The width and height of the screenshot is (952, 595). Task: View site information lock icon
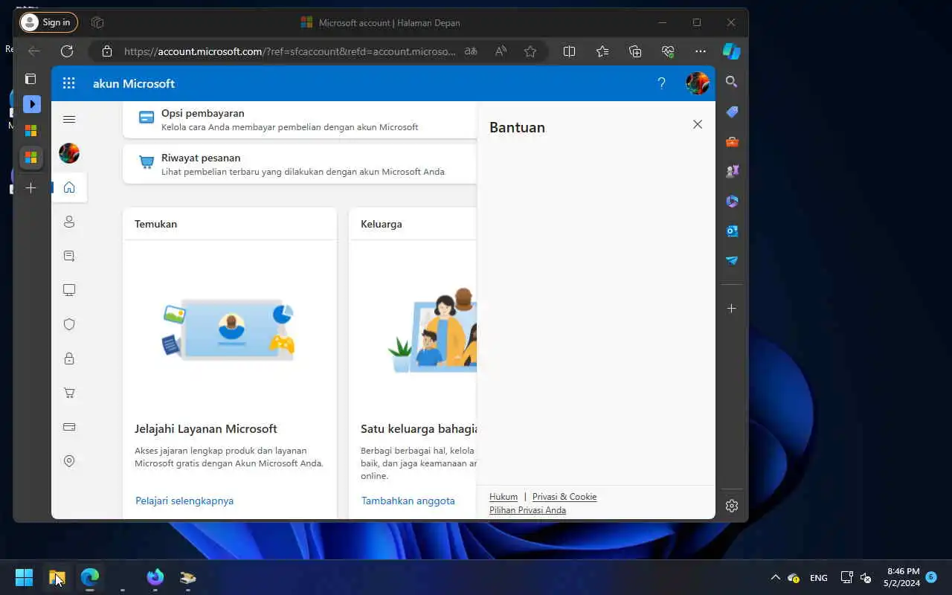[x=107, y=51]
